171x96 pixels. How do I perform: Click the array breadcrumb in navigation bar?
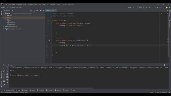click(x=19, y=7)
